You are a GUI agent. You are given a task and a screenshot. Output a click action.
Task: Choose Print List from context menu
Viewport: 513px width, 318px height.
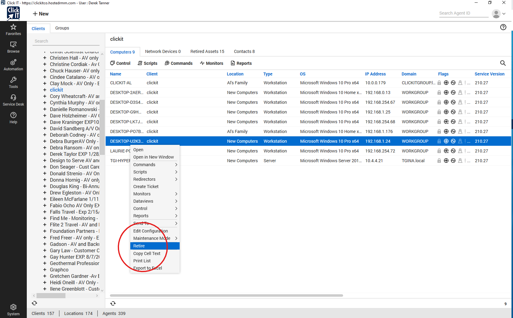(x=155, y=261)
